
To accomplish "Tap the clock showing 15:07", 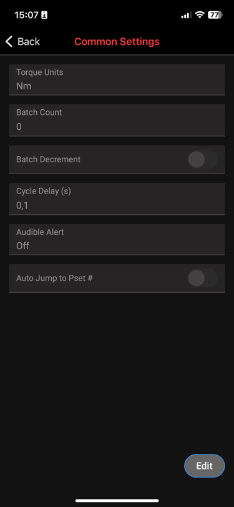I will click(x=26, y=15).
